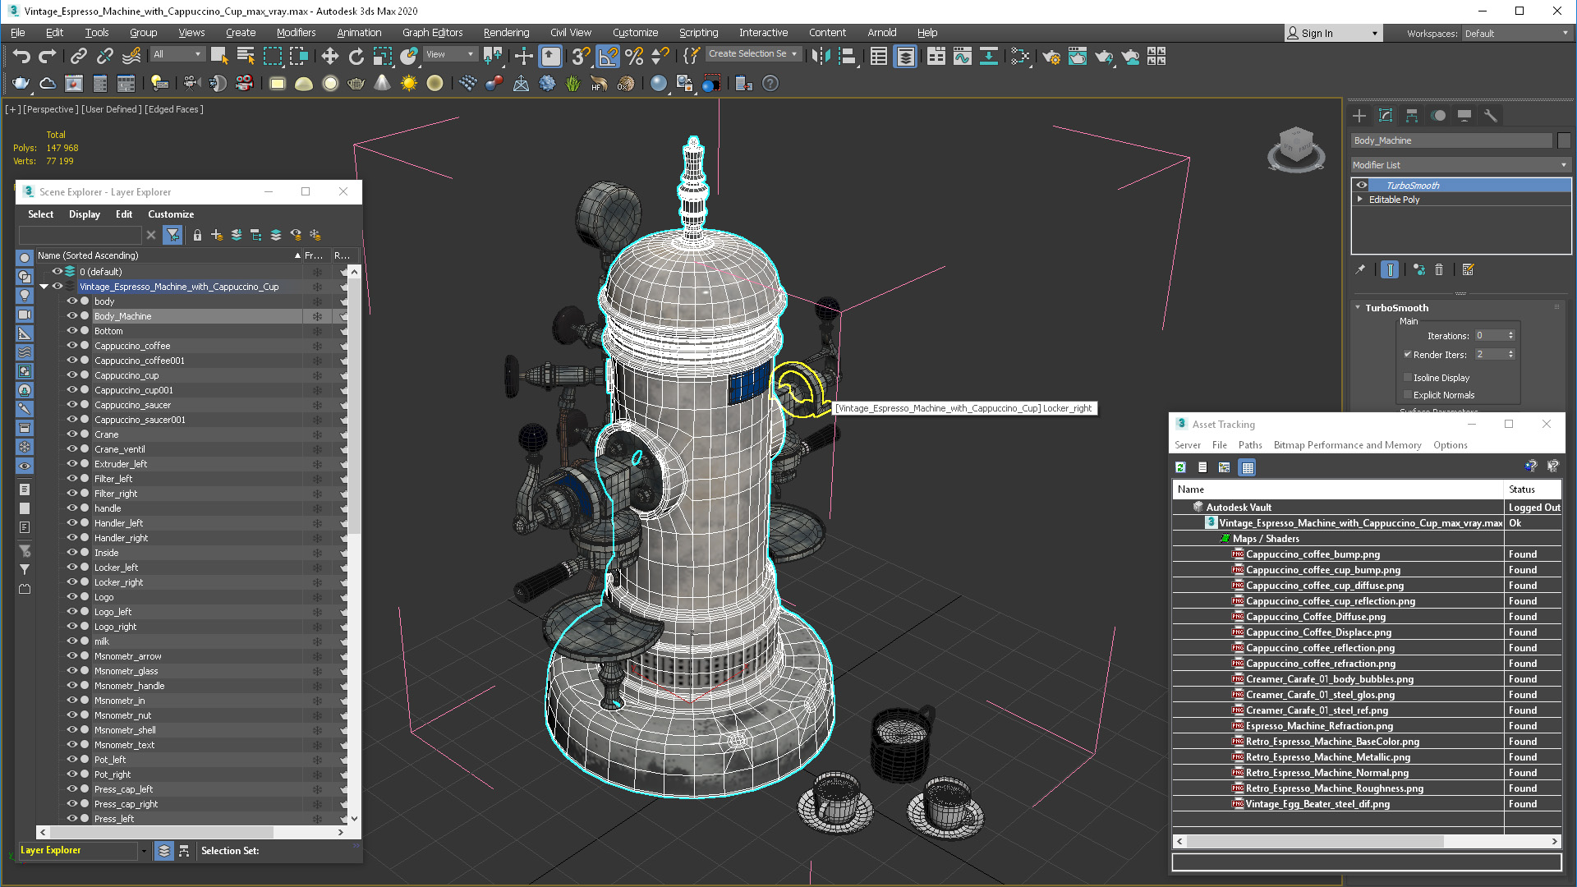Open Render Setup teapot-gear icon
The width and height of the screenshot is (1577, 887).
(x=1051, y=56)
